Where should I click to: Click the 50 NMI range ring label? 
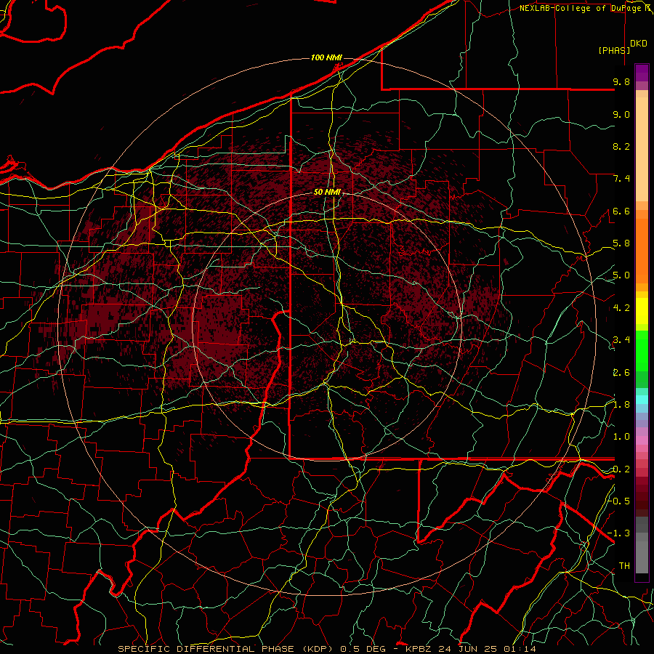pyautogui.click(x=327, y=193)
